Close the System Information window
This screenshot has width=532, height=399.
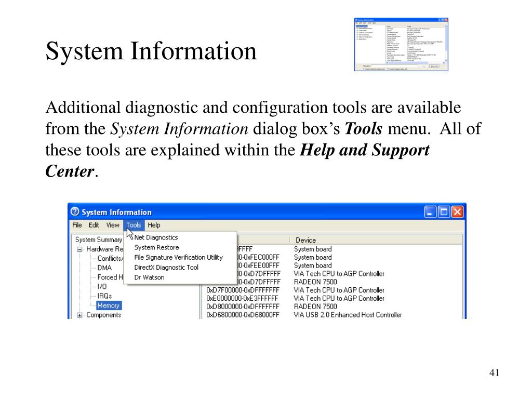point(457,212)
